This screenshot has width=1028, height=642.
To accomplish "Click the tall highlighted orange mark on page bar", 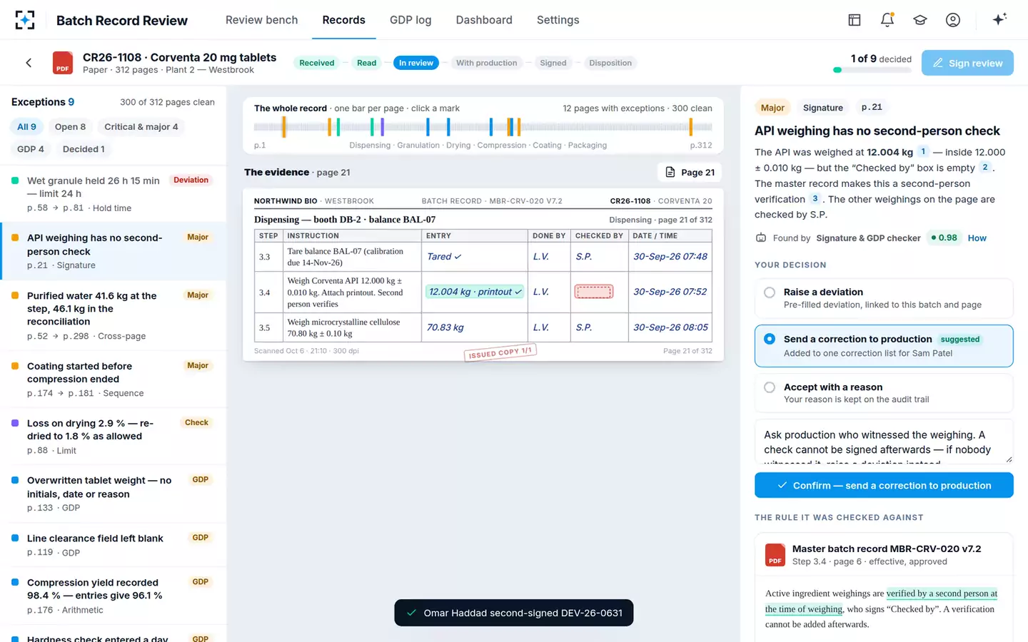I will (284, 127).
